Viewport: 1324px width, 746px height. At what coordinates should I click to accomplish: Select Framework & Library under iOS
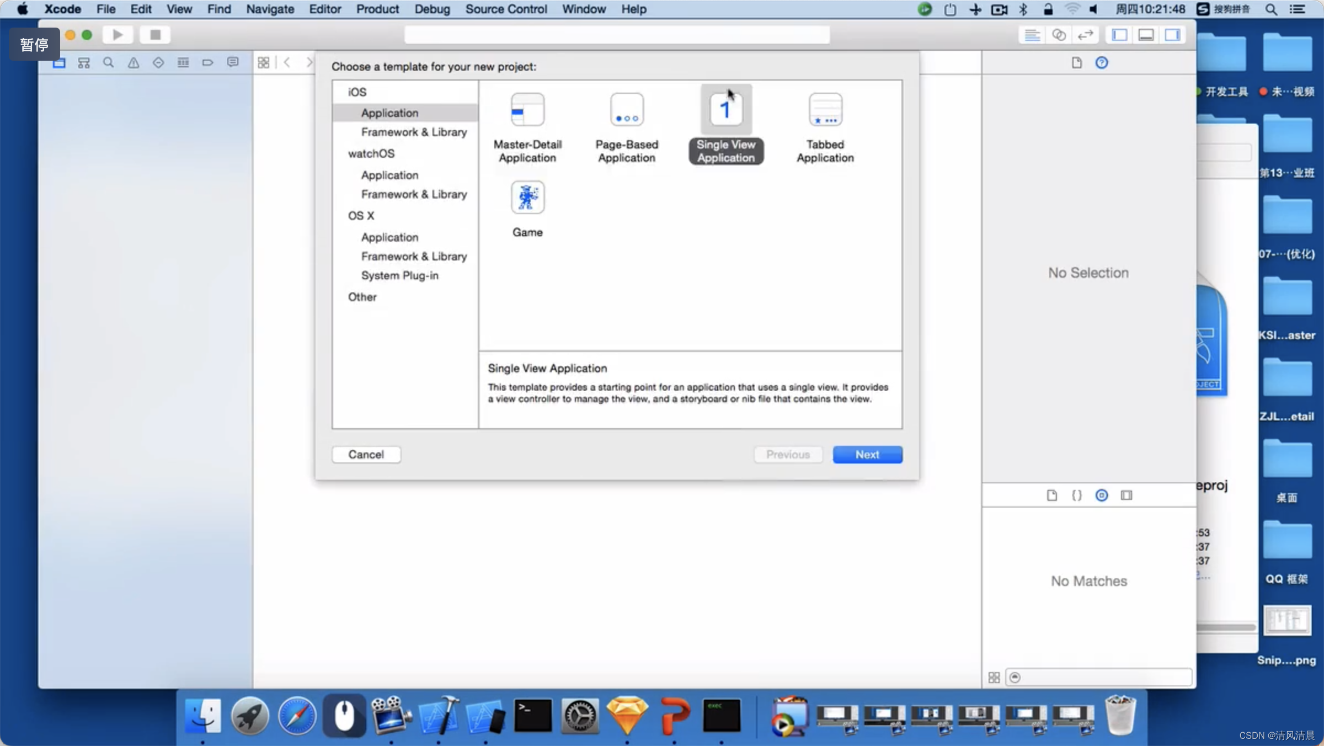(x=414, y=132)
